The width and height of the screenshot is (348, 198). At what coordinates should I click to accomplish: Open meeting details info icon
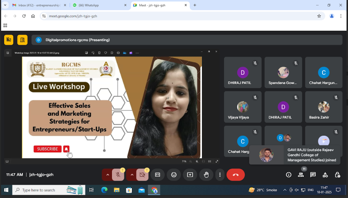tap(288, 175)
